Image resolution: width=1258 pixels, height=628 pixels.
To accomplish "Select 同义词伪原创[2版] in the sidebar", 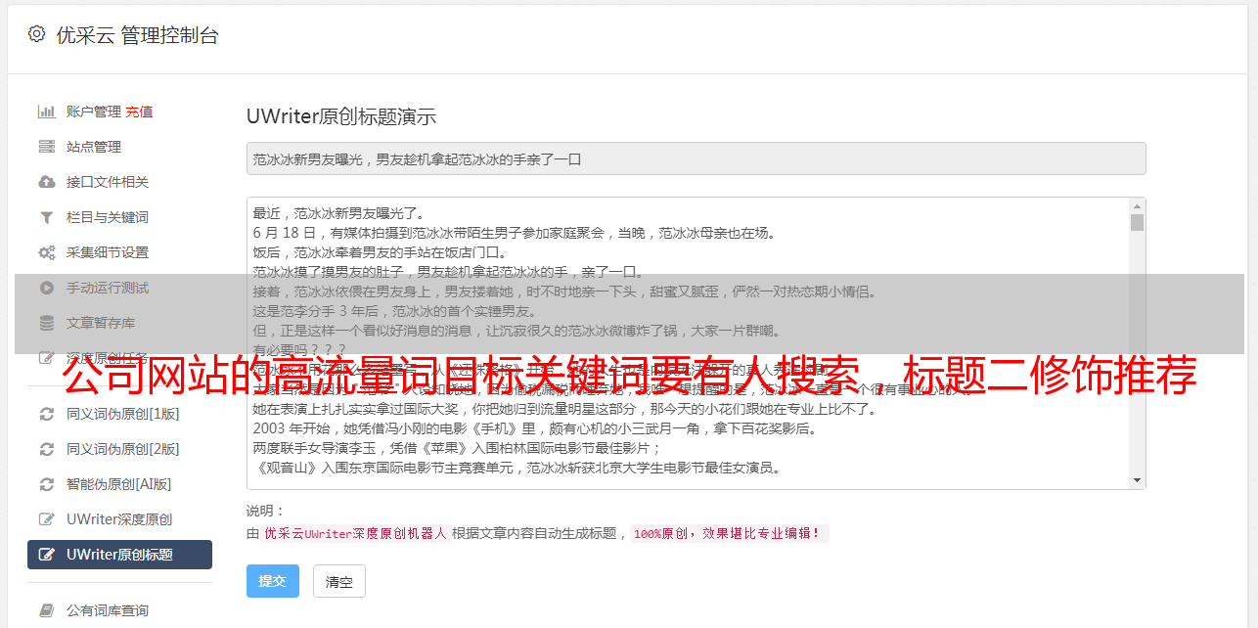I will (122, 449).
